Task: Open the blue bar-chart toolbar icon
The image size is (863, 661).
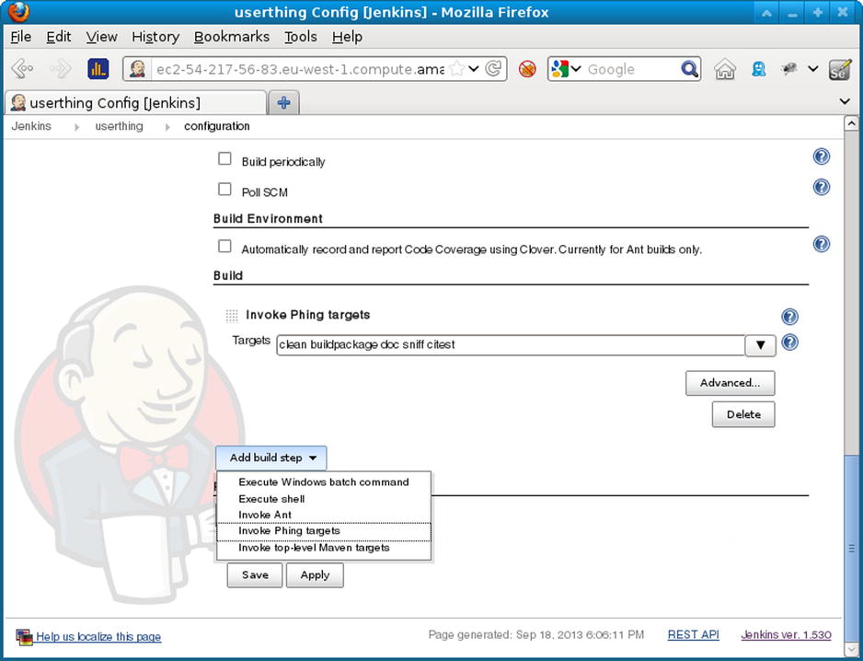Action: pyautogui.click(x=98, y=69)
